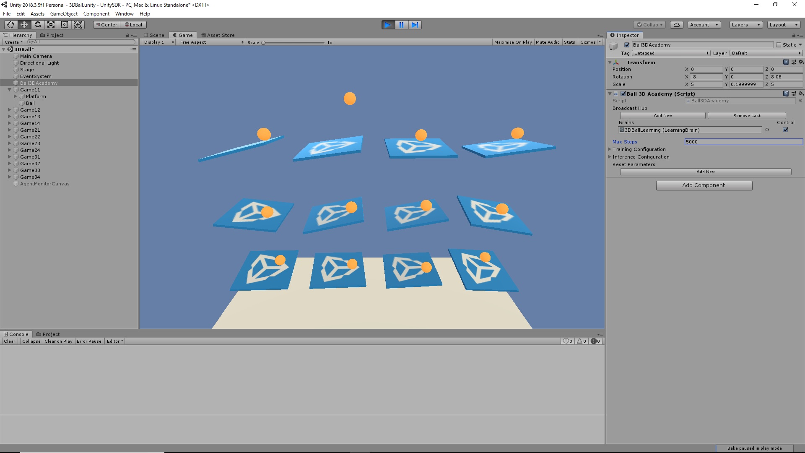Viewport: 805px width, 453px height.
Task: Open Transform component help icon
Action: 786,62
